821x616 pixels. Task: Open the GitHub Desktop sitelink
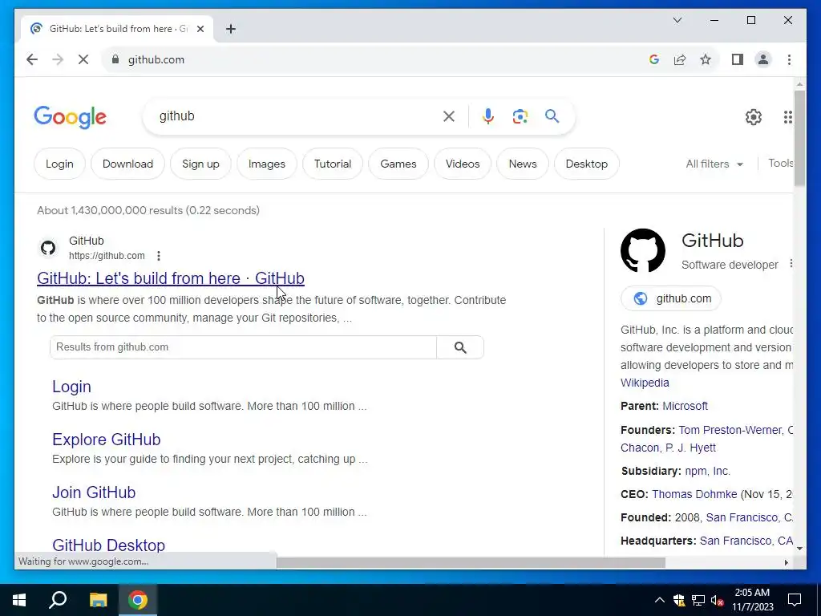pos(108,545)
